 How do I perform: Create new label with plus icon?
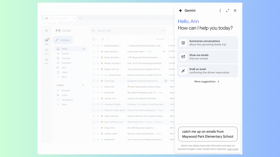click(x=83, y=85)
